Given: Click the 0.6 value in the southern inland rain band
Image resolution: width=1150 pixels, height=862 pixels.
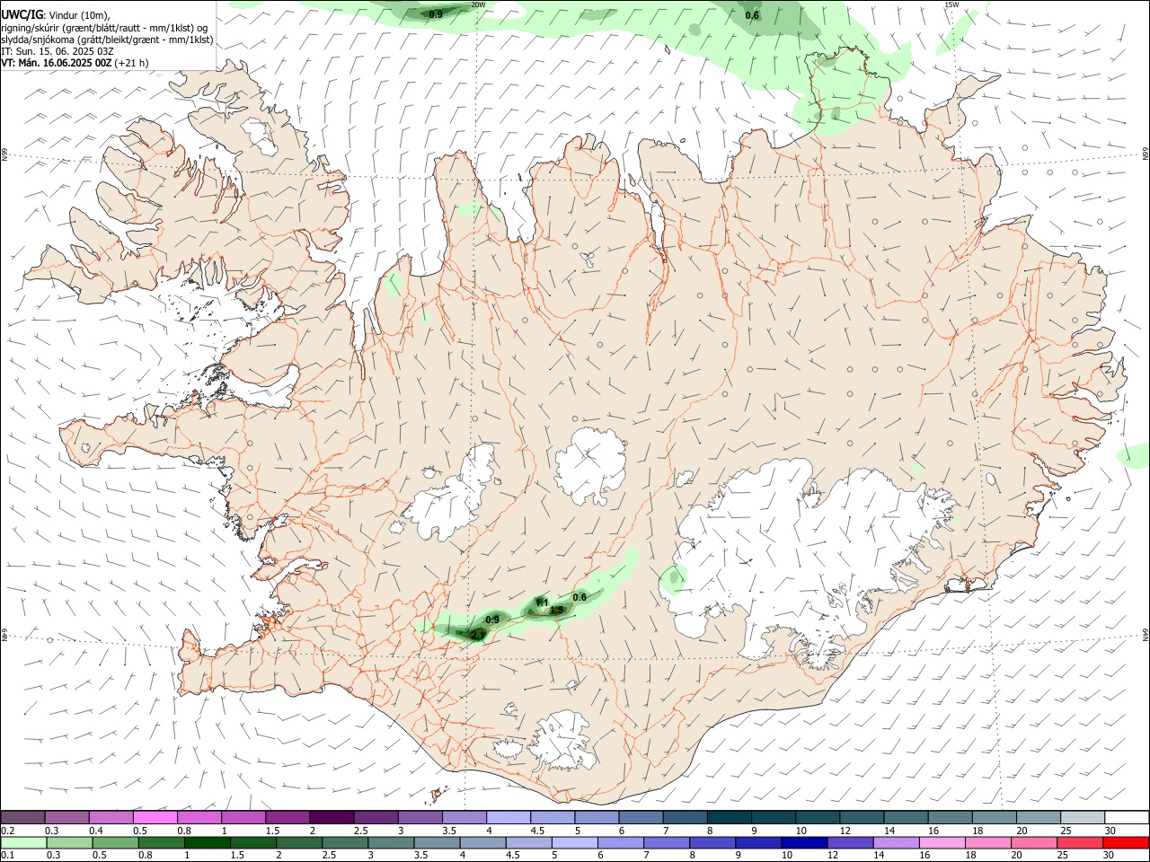Looking at the screenshot, I should coord(579,597).
